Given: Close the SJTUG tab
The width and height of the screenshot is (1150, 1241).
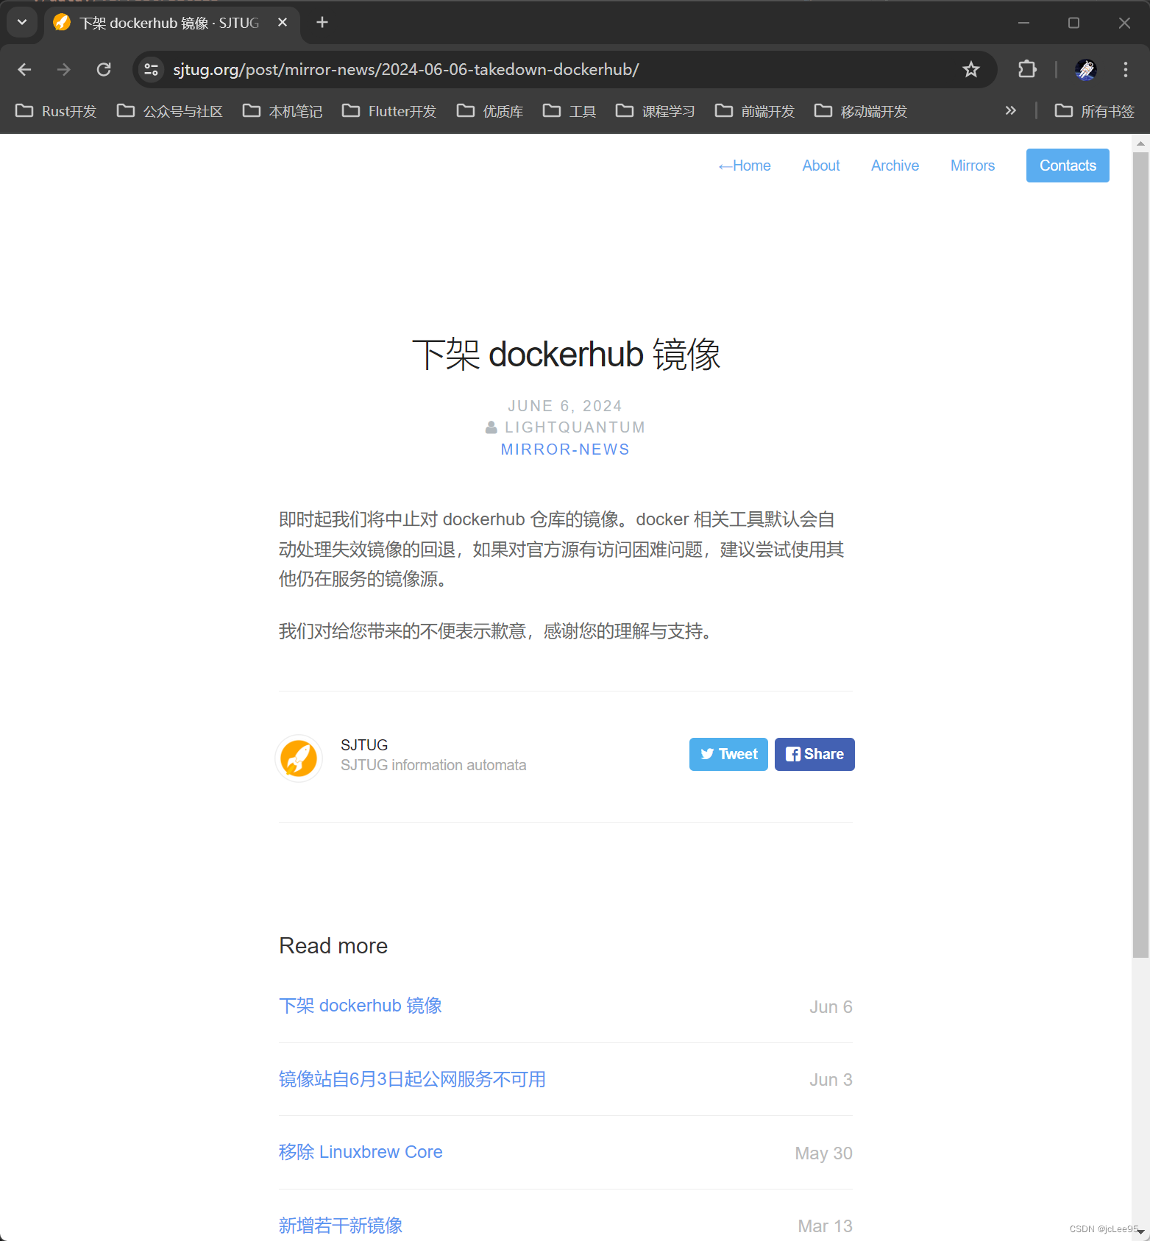Looking at the screenshot, I should pos(283,23).
